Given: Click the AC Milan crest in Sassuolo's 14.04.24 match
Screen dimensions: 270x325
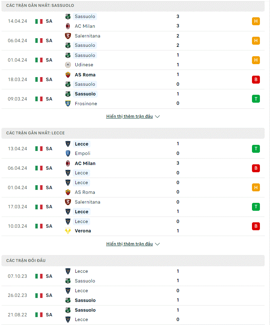Looking at the screenshot, I should (68, 26).
